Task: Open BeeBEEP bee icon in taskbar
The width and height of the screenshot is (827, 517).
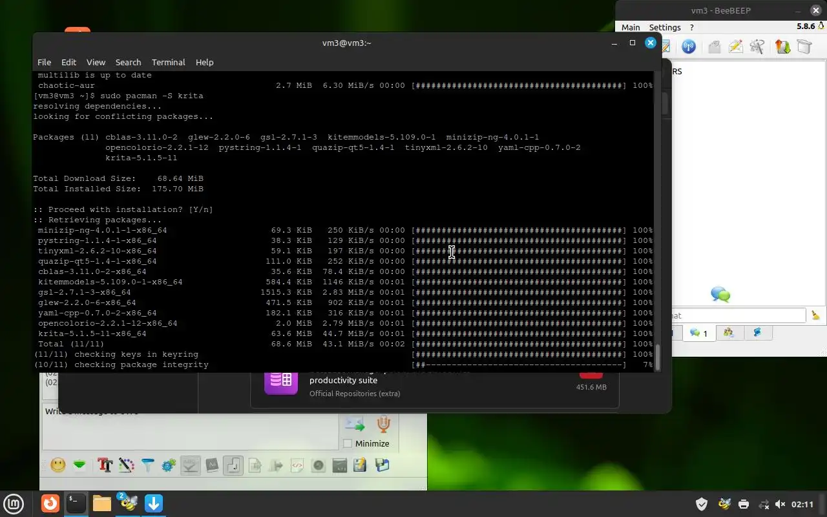Action: pos(128,503)
